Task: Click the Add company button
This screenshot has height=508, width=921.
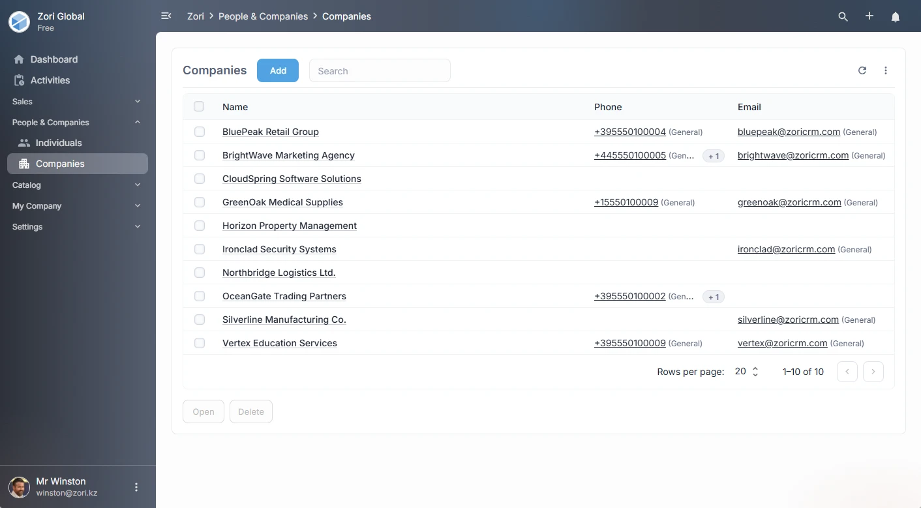Action: pos(278,70)
